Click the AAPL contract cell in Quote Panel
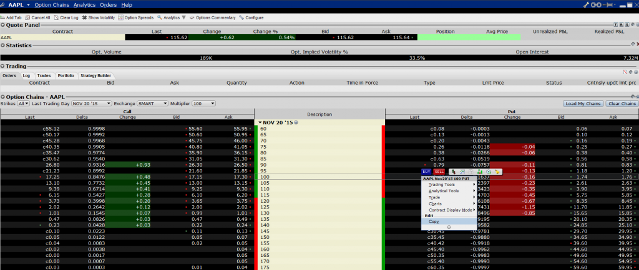 [x=63, y=37]
